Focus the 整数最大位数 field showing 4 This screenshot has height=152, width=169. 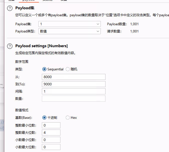pyautogui.click(x=51, y=133)
